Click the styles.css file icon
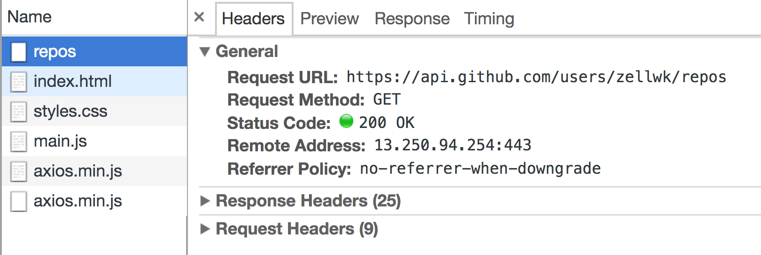 click(19, 112)
